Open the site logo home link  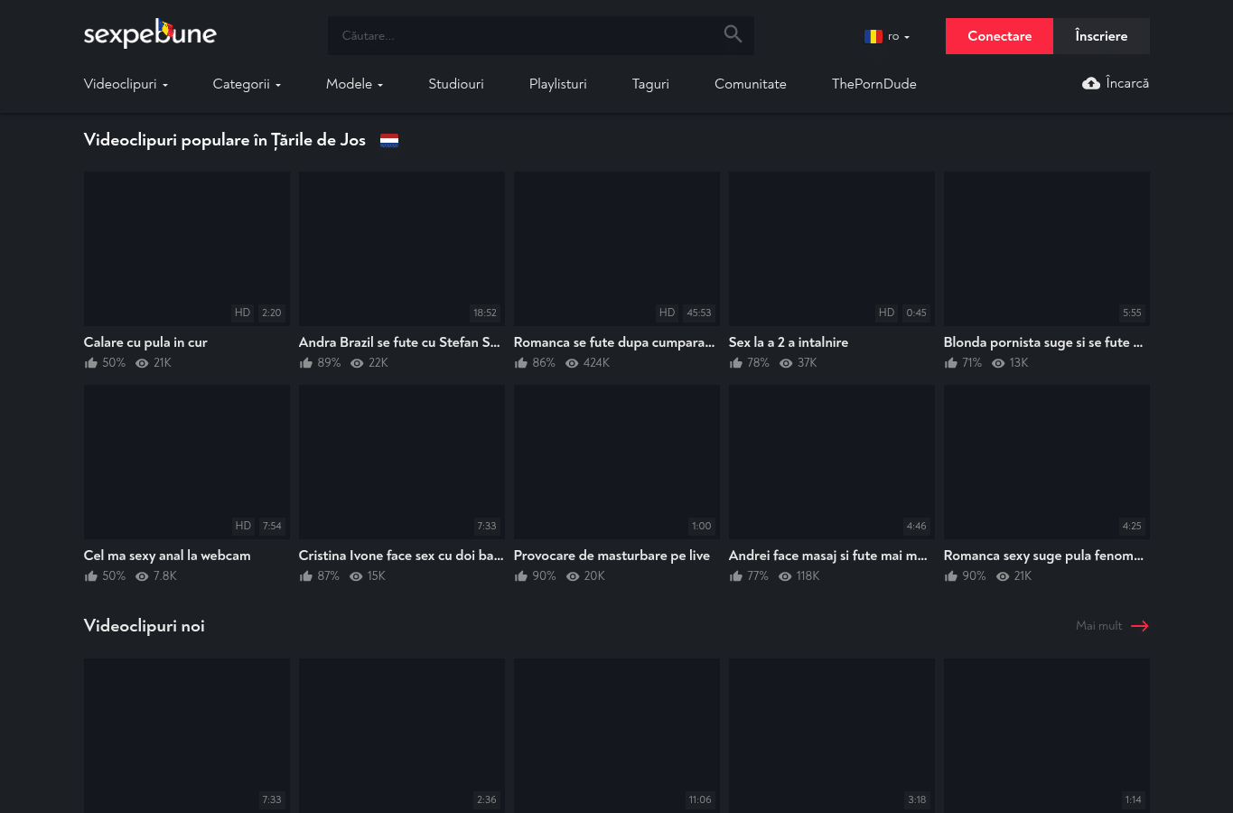coord(150,33)
